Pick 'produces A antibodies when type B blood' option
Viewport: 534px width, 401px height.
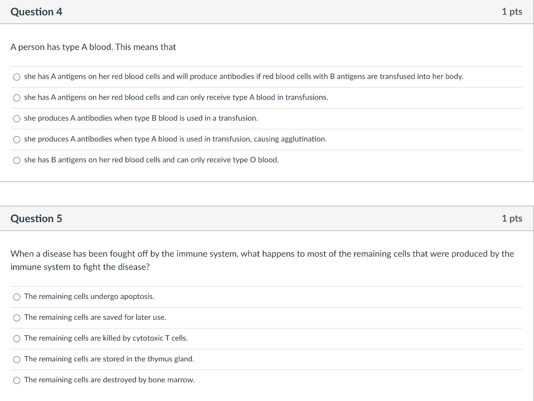(17, 119)
